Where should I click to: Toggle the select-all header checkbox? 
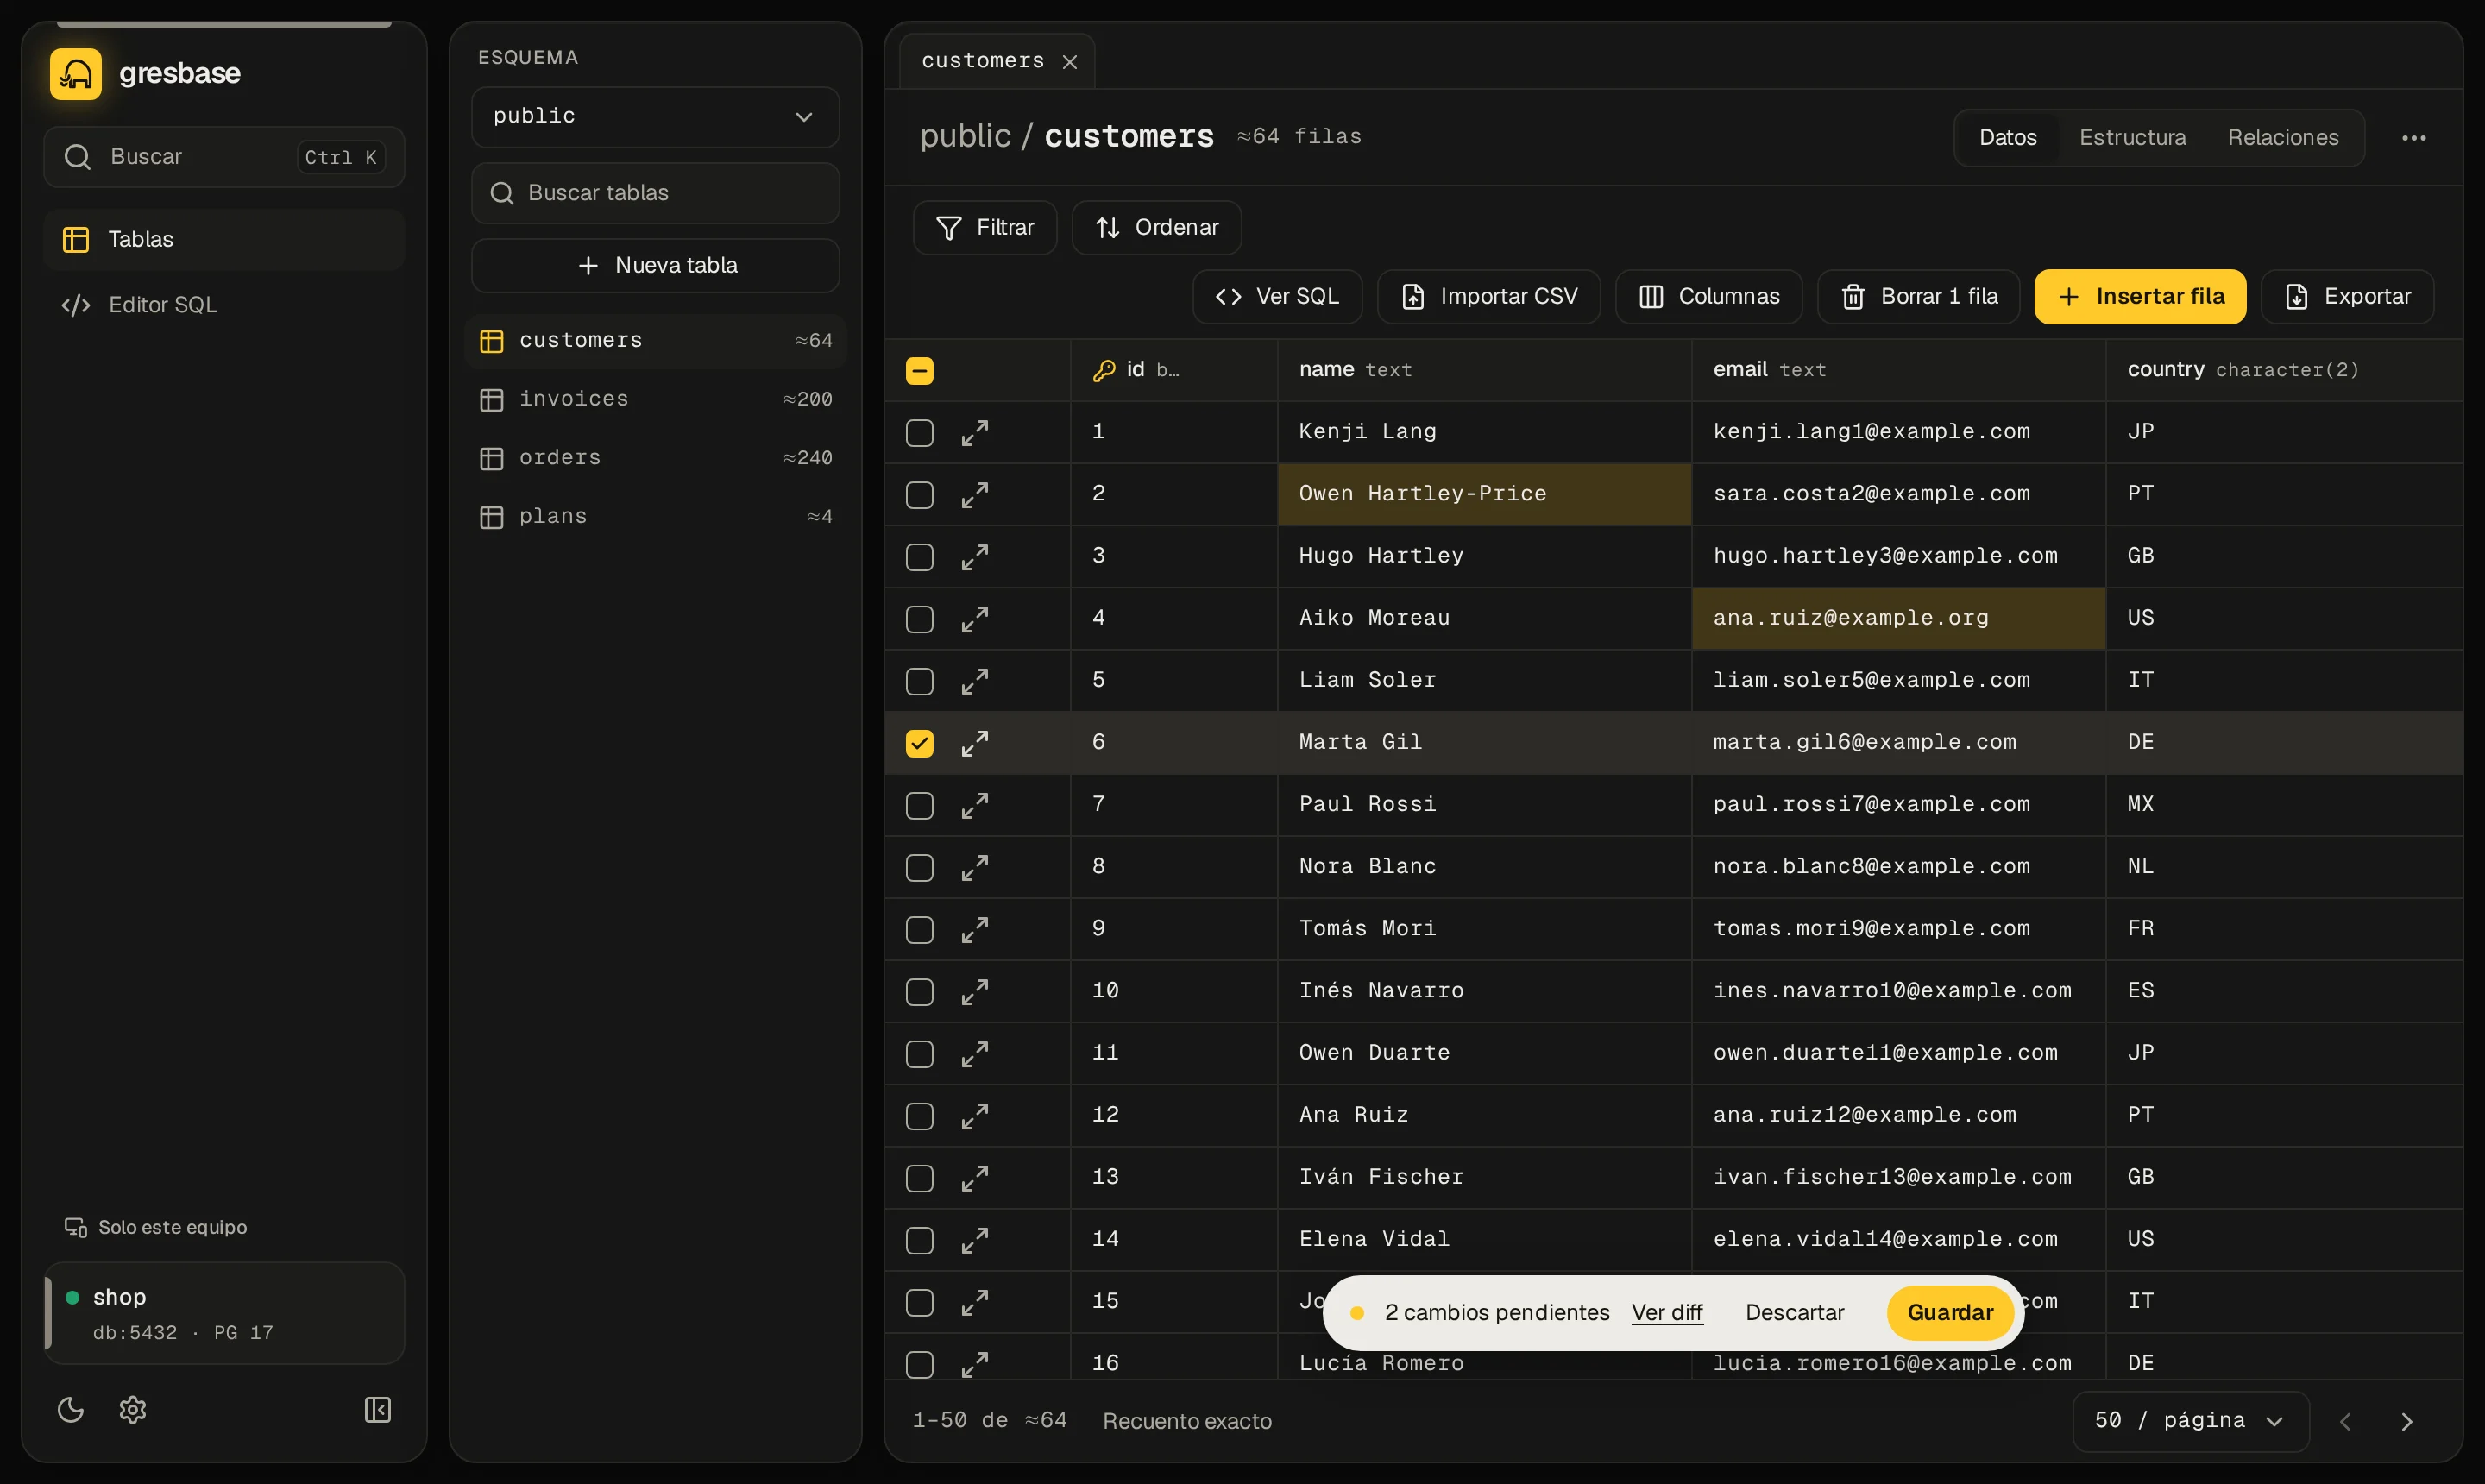(x=920, y=371)
